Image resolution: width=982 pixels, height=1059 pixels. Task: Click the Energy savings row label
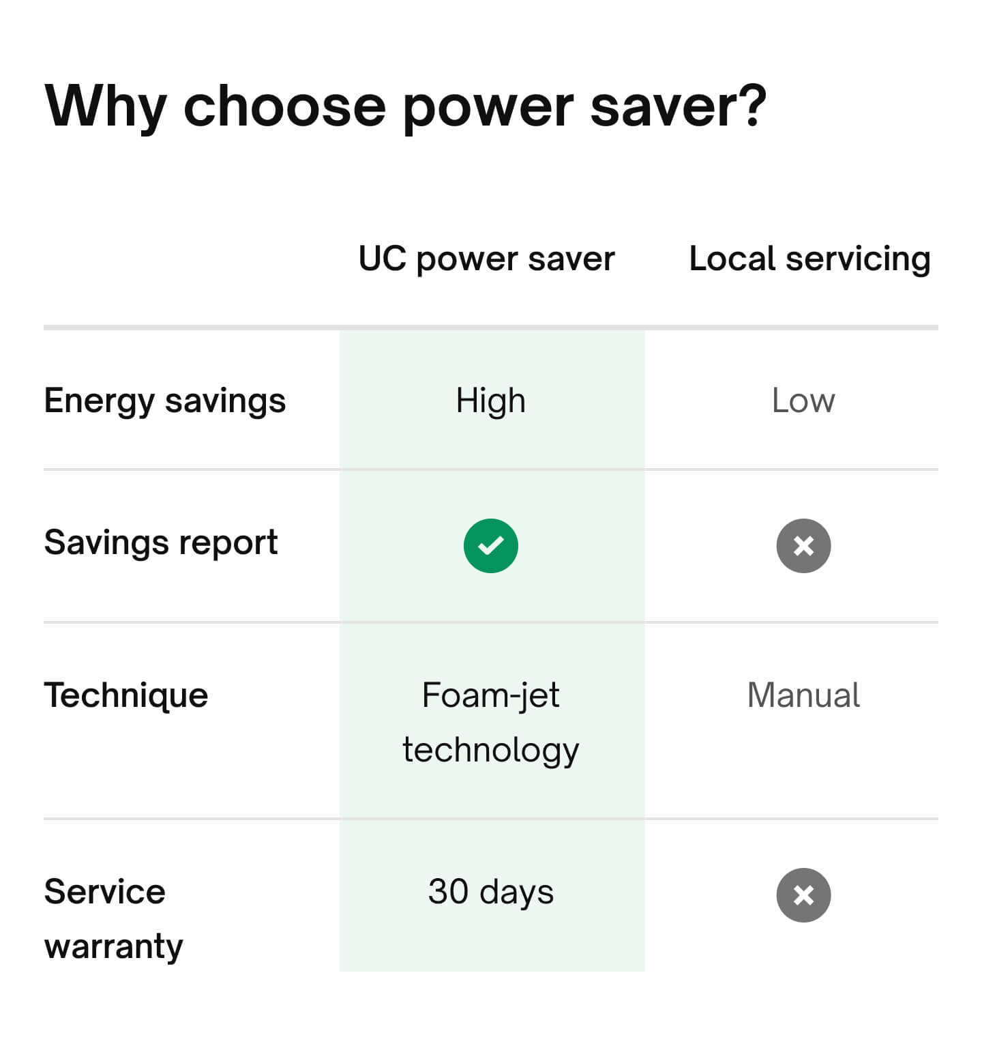pos(165,401)
